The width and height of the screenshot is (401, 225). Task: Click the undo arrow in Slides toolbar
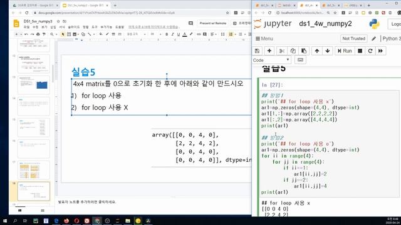point(26,34)
